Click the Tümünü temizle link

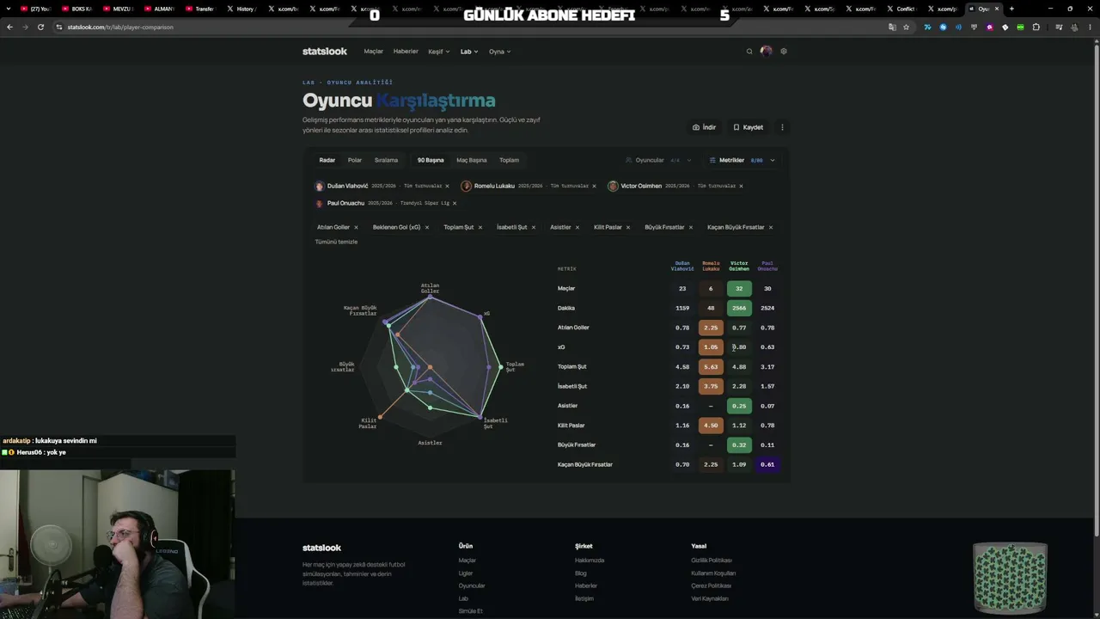[336, 242]
